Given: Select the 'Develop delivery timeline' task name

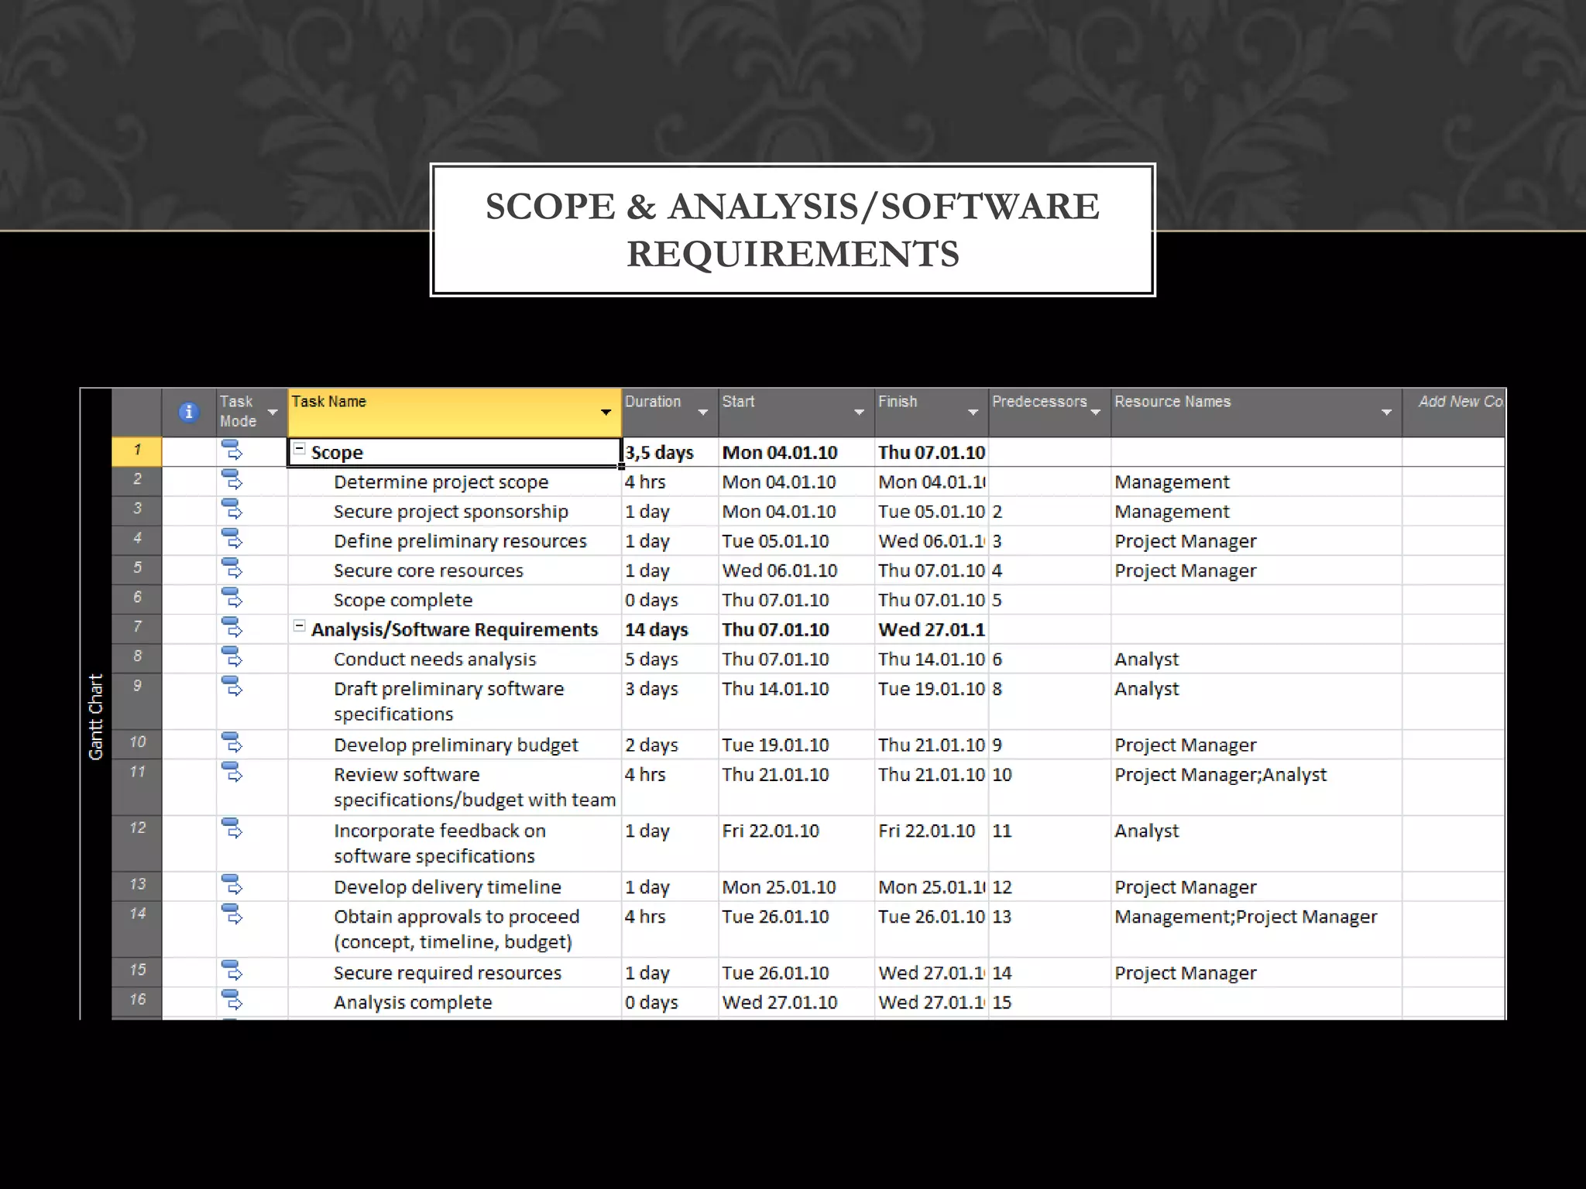Looking at the screenshot, I should (x=447, y=887).
